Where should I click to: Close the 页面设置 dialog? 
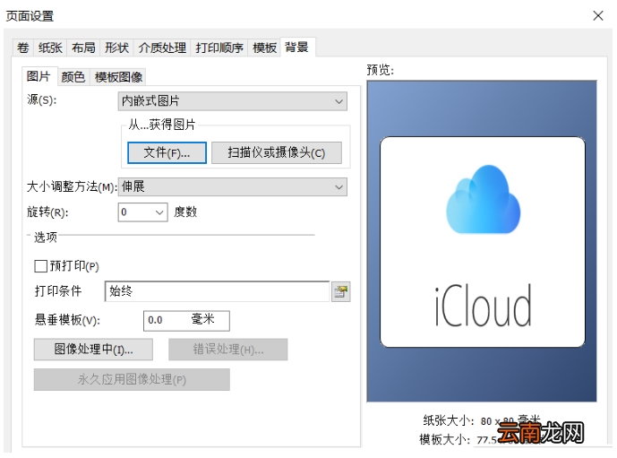[x=598, y=16]
